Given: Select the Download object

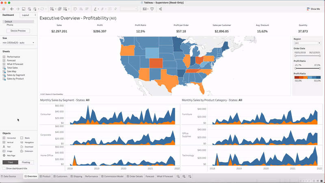Looking at the screenshot, I should click(27, 147).
